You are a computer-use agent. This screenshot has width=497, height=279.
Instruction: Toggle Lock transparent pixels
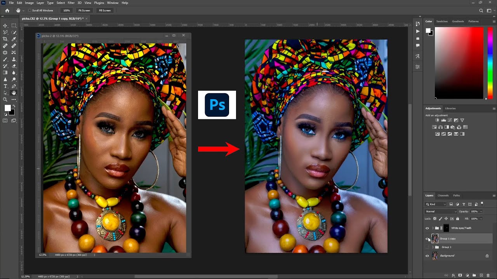coord(435,219)
